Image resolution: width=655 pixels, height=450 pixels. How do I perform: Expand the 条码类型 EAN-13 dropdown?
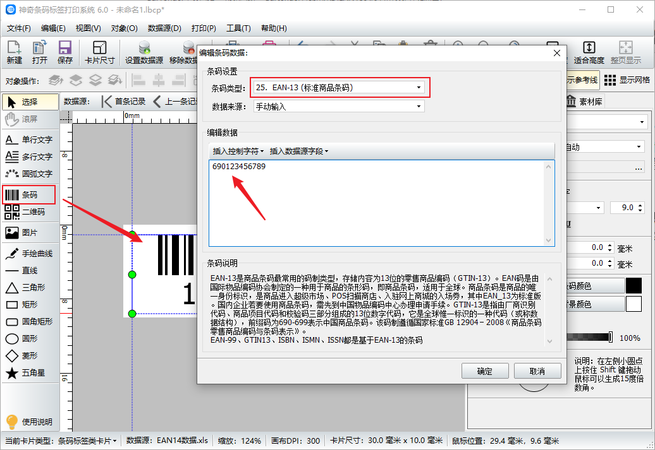[339, 88]
